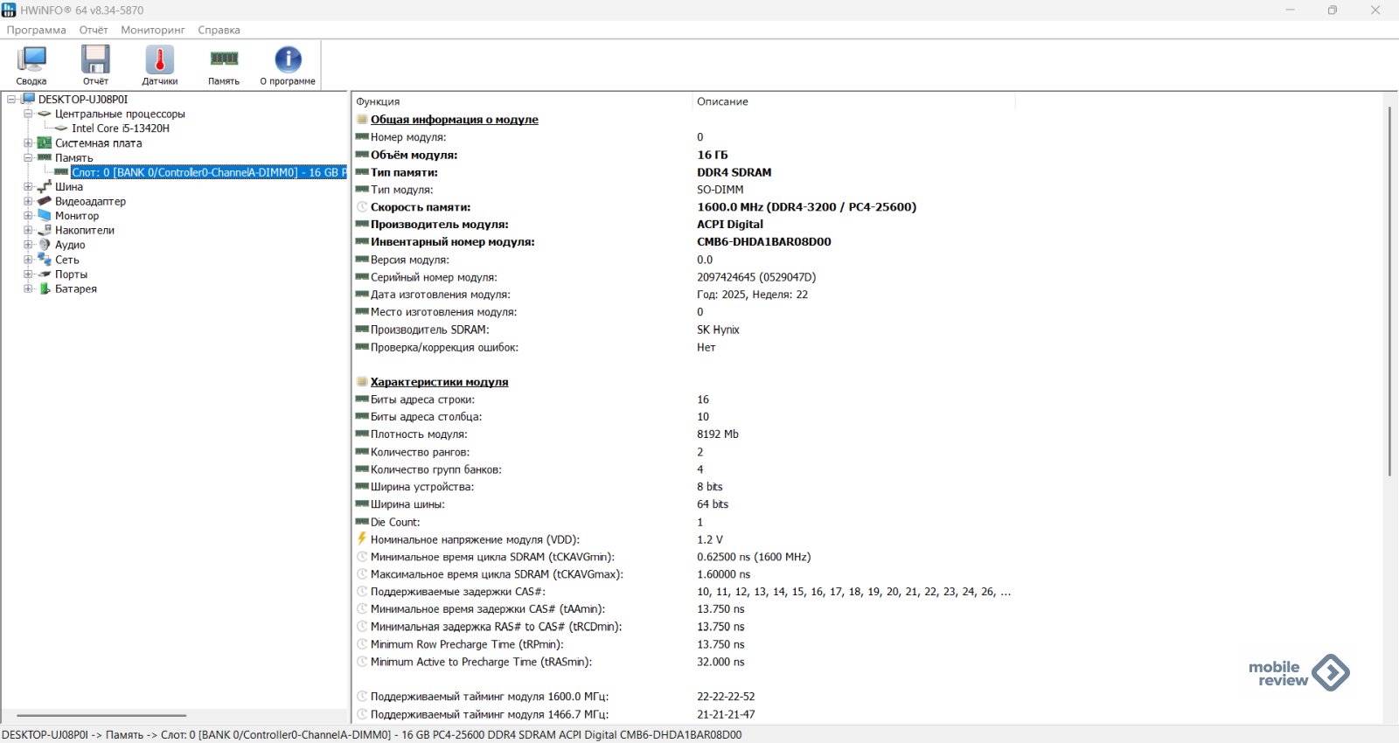Viewport: 1399px width, 743px height.
Task: Open the Справка menu
Action: (x=219, y=30)
